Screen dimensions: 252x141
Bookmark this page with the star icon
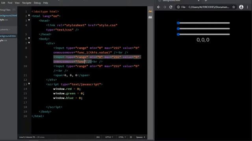[233, 7]
